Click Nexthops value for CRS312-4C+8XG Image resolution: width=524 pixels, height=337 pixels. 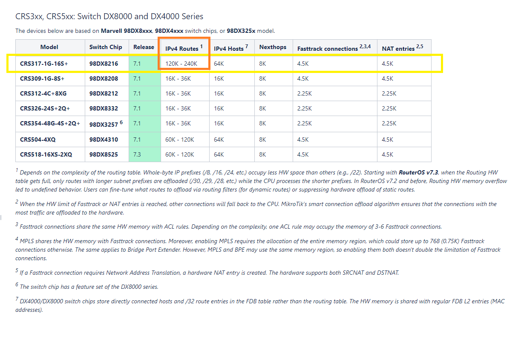(262, 93)
